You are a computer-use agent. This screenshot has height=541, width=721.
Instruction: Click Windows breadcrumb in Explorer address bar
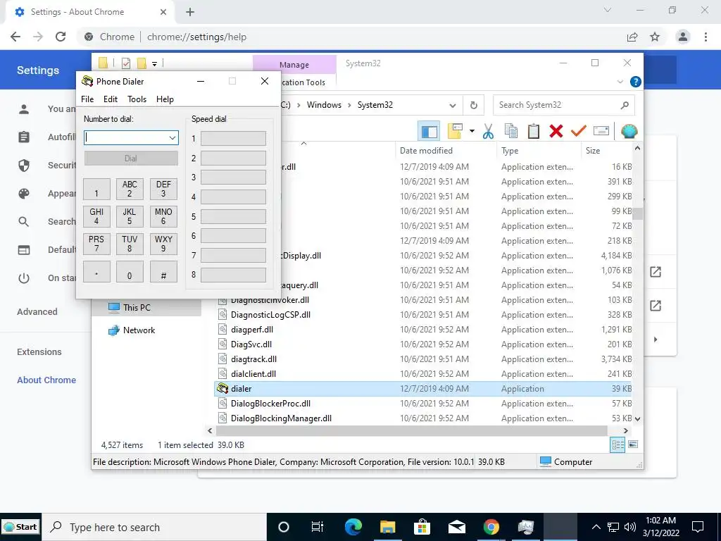pyautogui.click(x=324, y=105)
